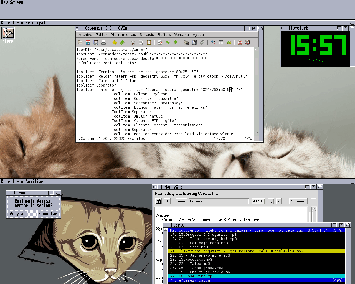Open the Buffers menu in GVIM
Image resolution: width=355 pixels, height=284 pixels.
[x=164, y=35]
